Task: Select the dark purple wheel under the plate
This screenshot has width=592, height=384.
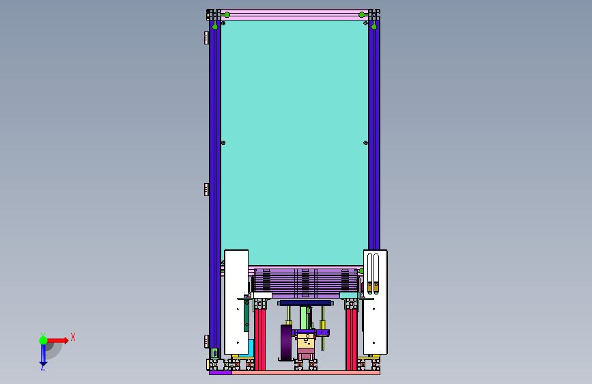Action: [286, 343]
